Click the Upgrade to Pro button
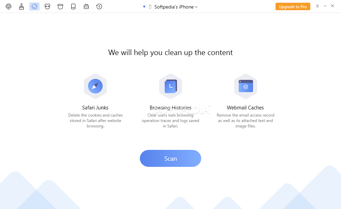 click(x=293, y=6)
